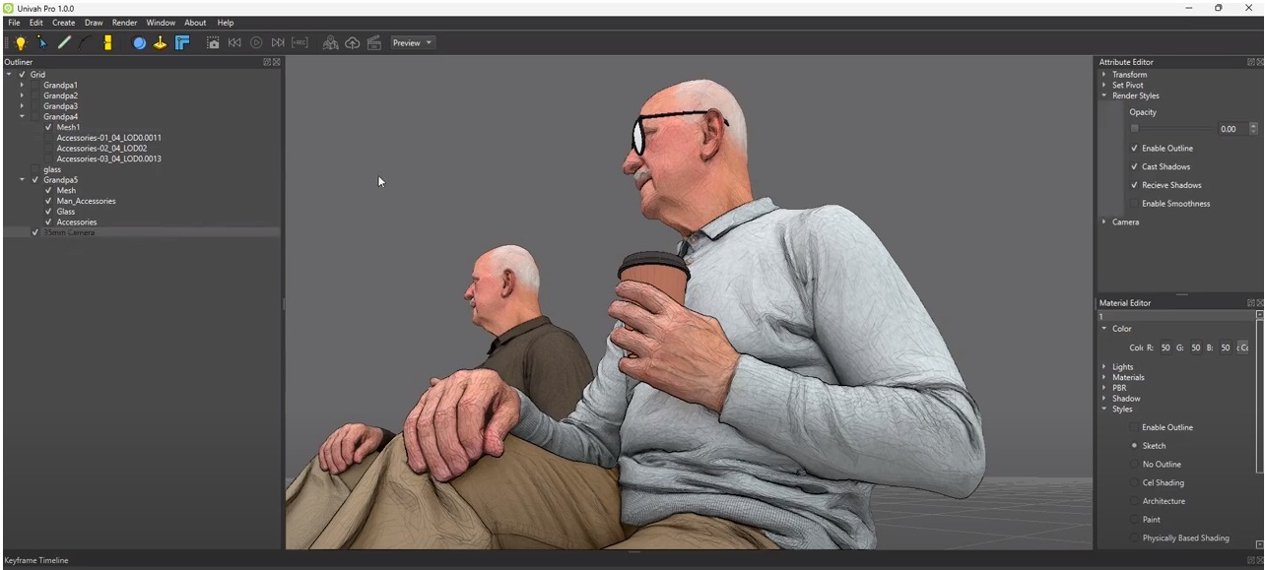
Task: Toggle visibility checkbox for Grandpa5
Action: coord(35,180)
